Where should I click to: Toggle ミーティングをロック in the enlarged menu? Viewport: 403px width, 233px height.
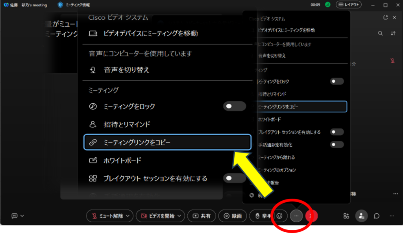click(x=235, y=106)
